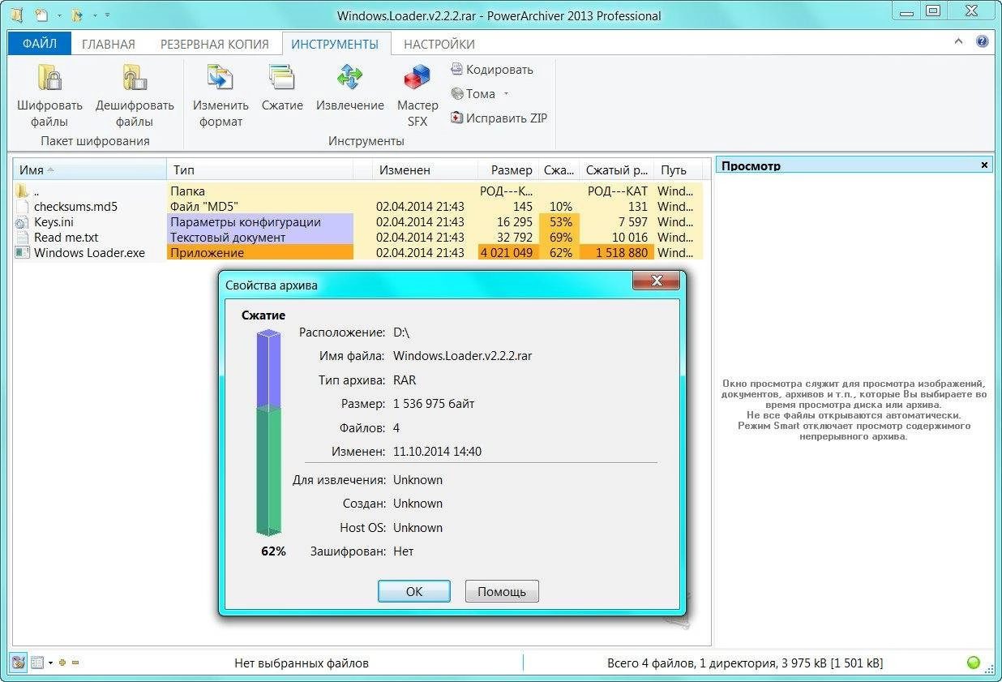Click the plus (select) icon in status bar
This screenshot has width=1002, height=682.
pos(62,663)
